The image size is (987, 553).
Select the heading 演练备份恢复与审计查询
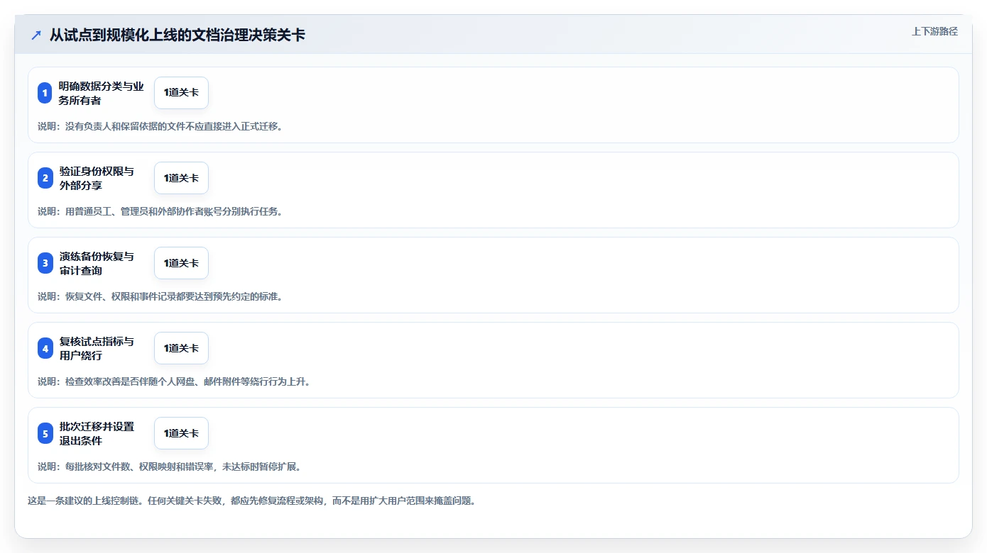click(x=97, y=263)
